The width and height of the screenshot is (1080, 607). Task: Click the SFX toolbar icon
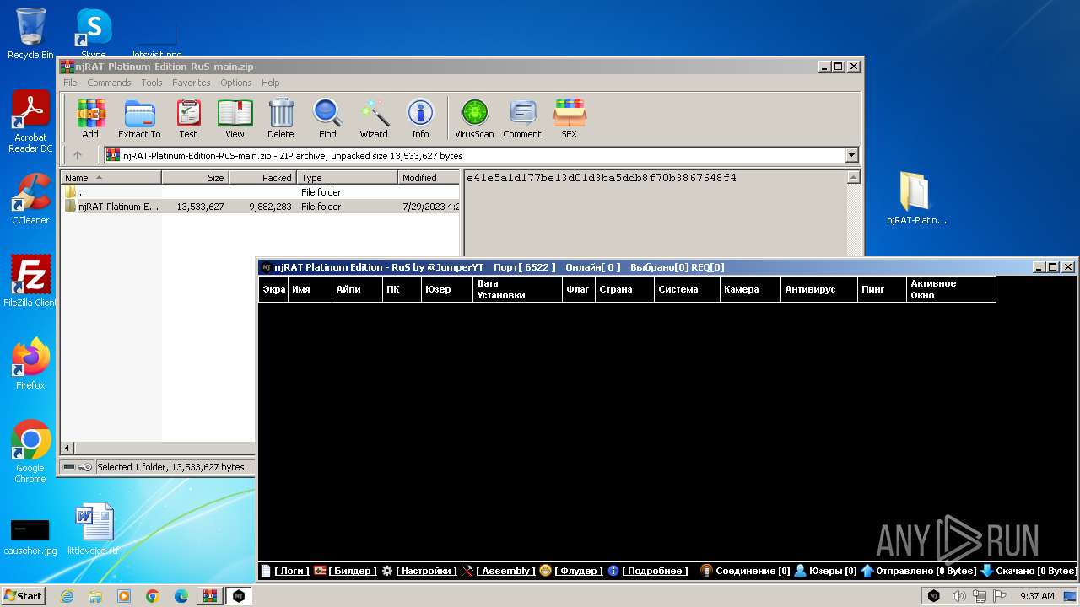pos(570,118)
